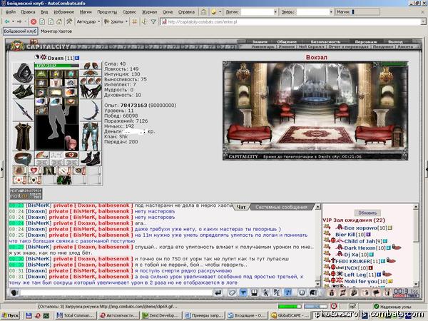Open the Журнал menu
Viewport: 428px width, 321px height.
tap(150, 12)
